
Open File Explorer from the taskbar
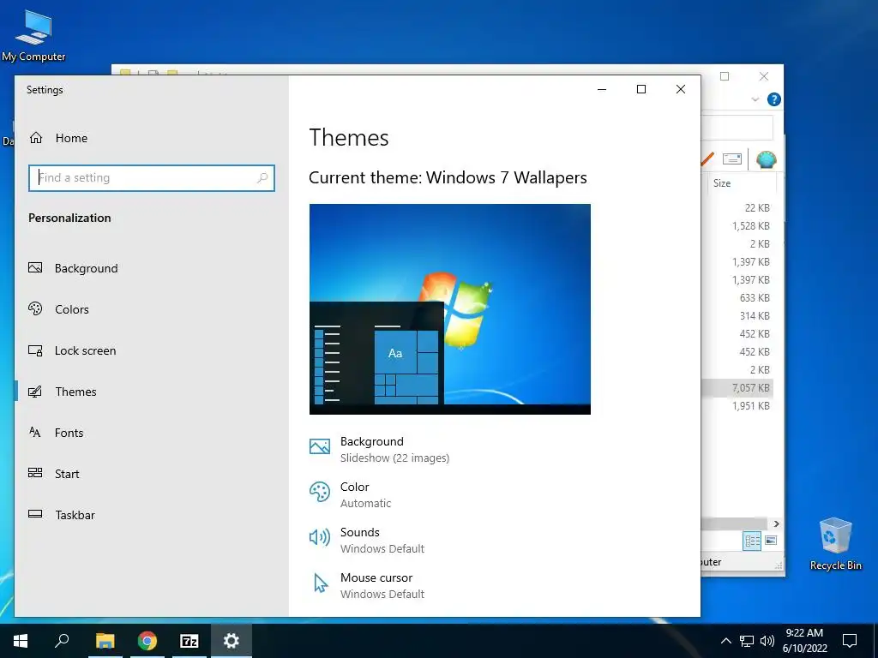(105, 641)
